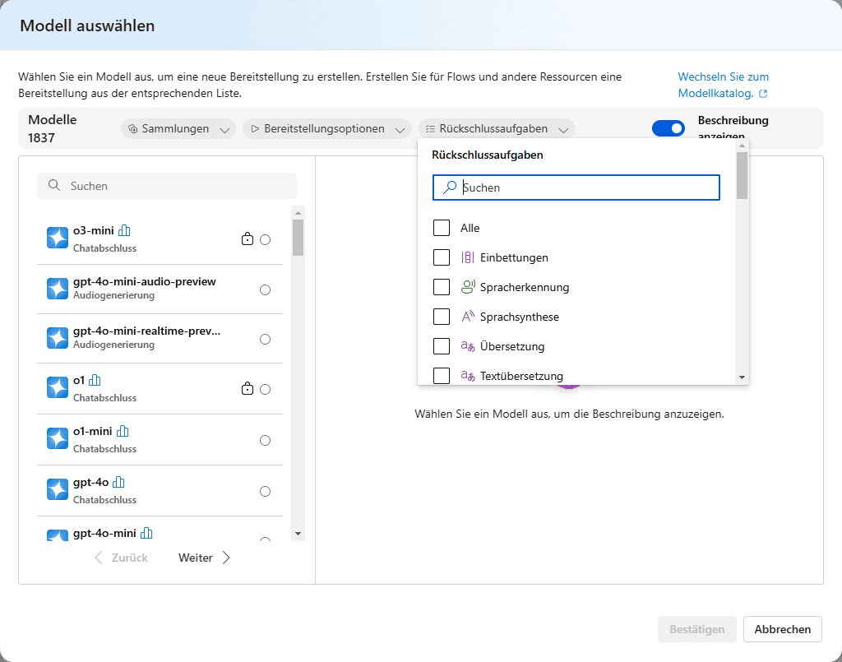Open the Wechseln Sie zum Modellkatalog link
The image size is (842, 662).
click(723, 76)
